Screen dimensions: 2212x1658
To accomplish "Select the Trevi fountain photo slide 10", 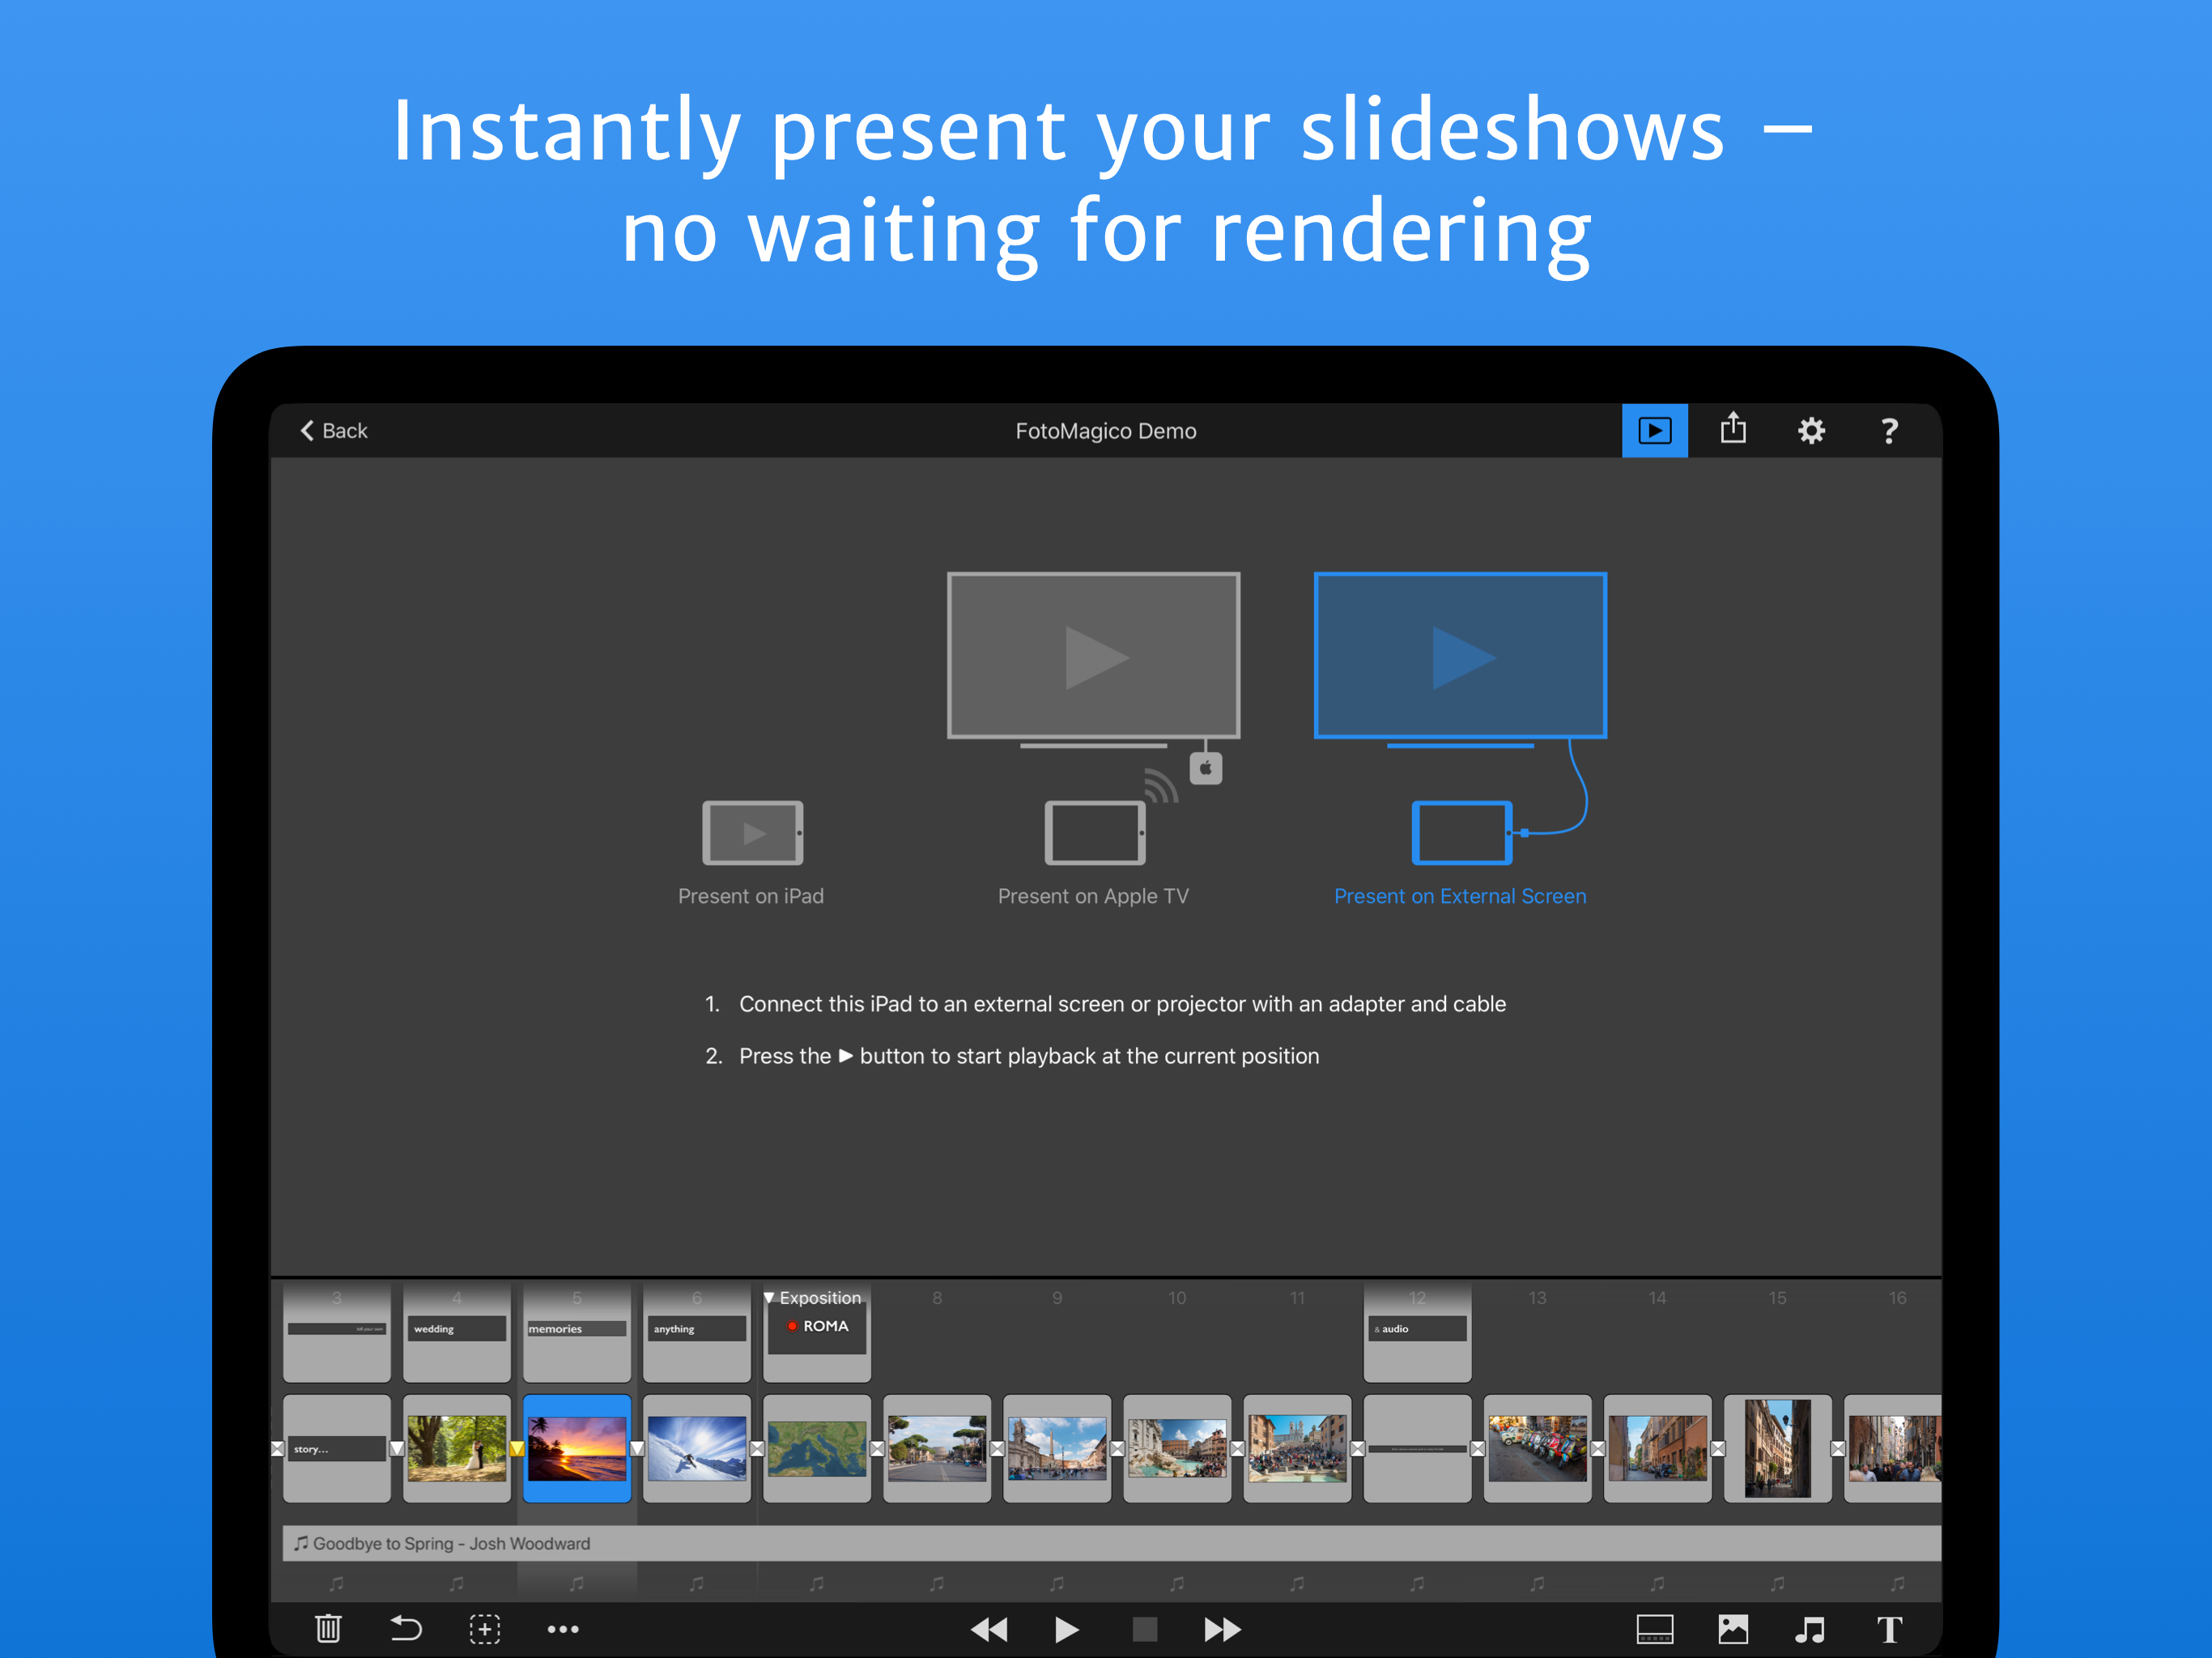I will tap(1177, 1448).
